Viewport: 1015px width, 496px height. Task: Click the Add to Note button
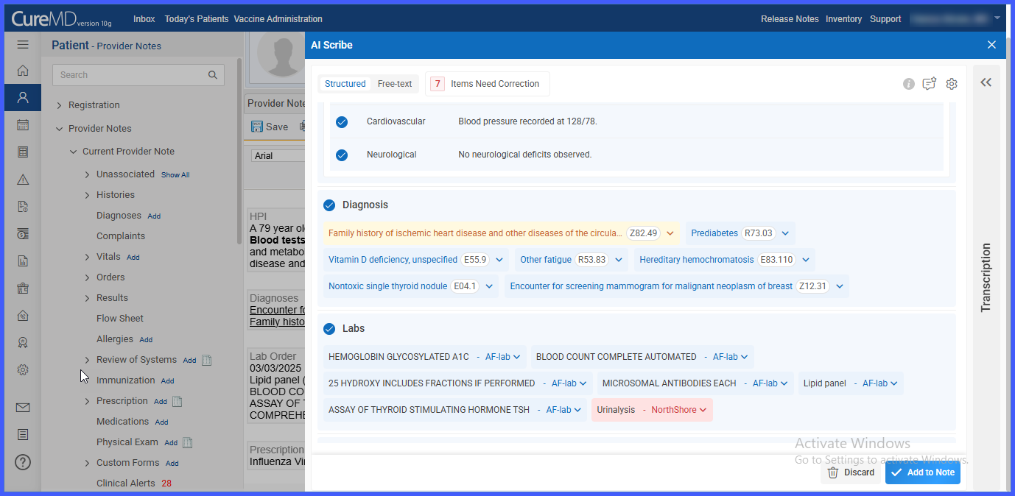click(x=923, y=472)
